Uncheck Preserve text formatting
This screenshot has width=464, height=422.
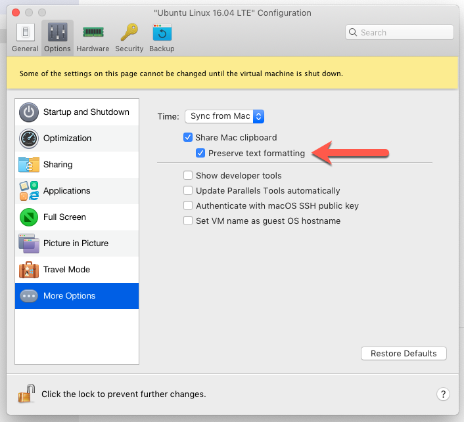click(200, 153)
